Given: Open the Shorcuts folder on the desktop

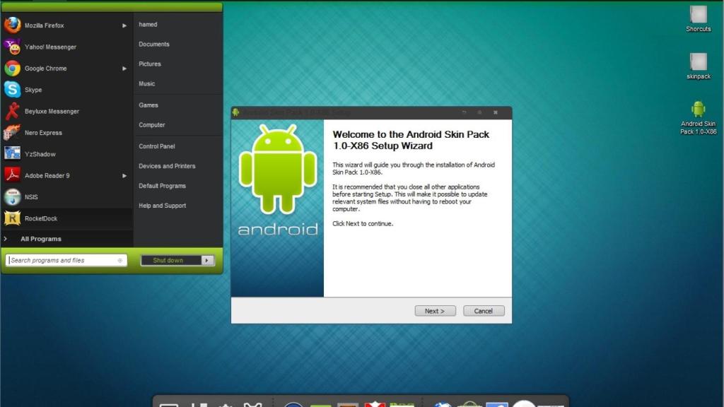Looking at the screenshot, I should 698,14.
